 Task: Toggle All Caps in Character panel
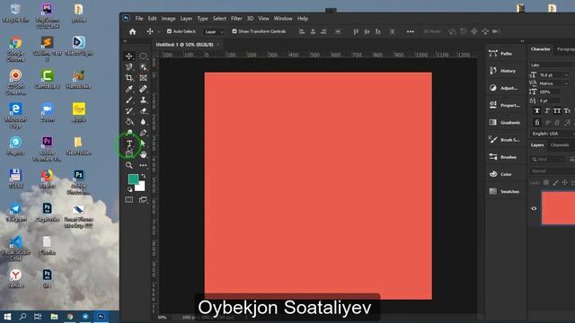557,110
